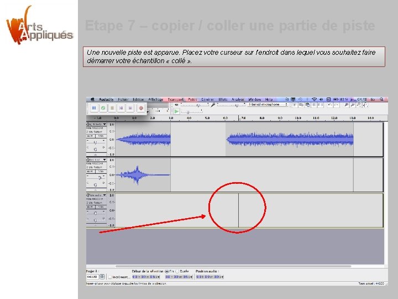Open the Pistes menu
The height and width of the screenshot is (299, 398).
point(192,100)
